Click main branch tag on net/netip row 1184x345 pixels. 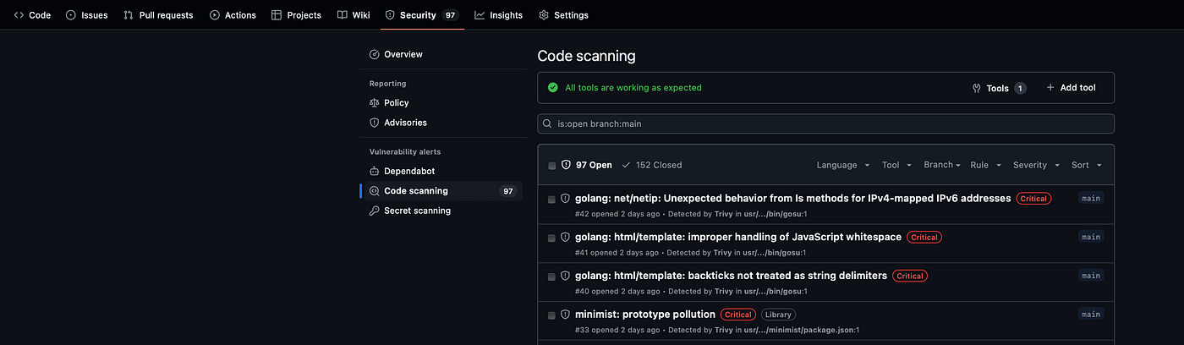(1091, 198)
